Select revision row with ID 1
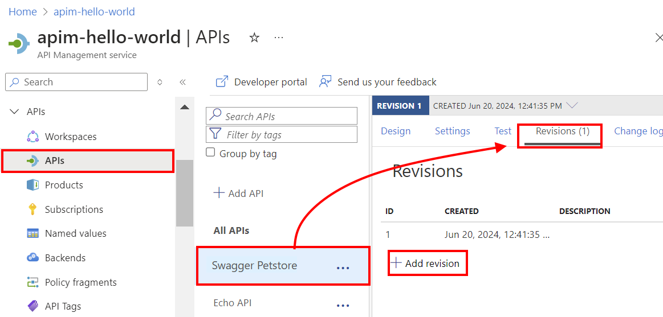 pyautogui.click(x=522, y=234)
